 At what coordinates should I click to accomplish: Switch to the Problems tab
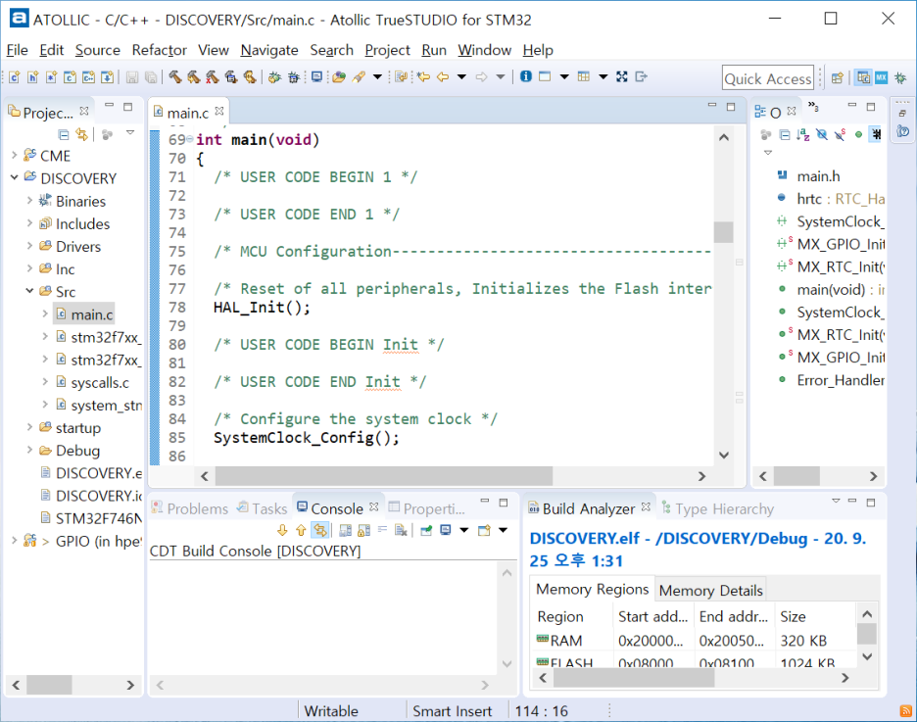pos(190,508)
